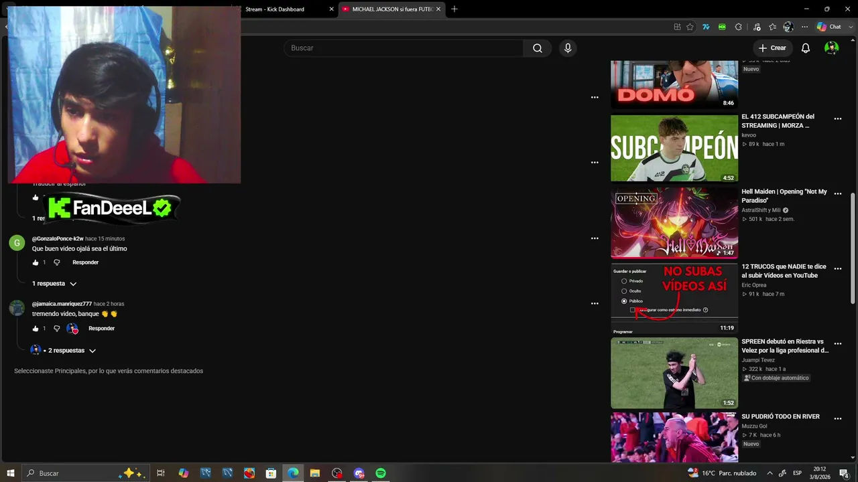The height and width of the screenshot is (482, 858).
Task: Open the YouTube account avatar menu
Action: 831,48
